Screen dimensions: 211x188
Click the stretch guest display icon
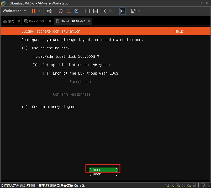[x=134, y=11]
